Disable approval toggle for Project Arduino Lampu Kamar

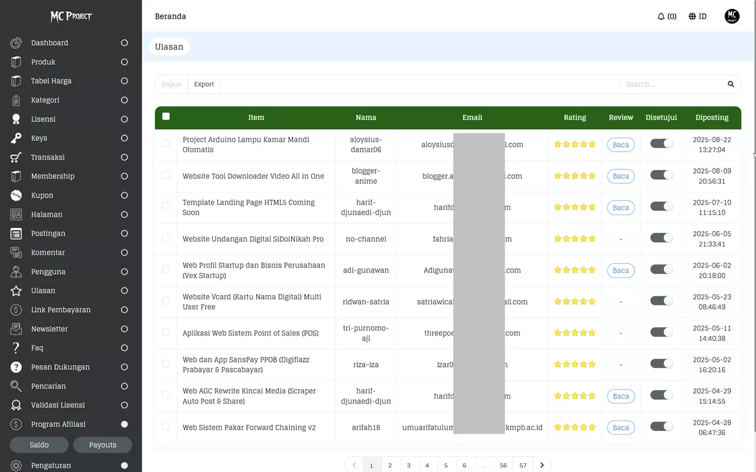point(661,144)
